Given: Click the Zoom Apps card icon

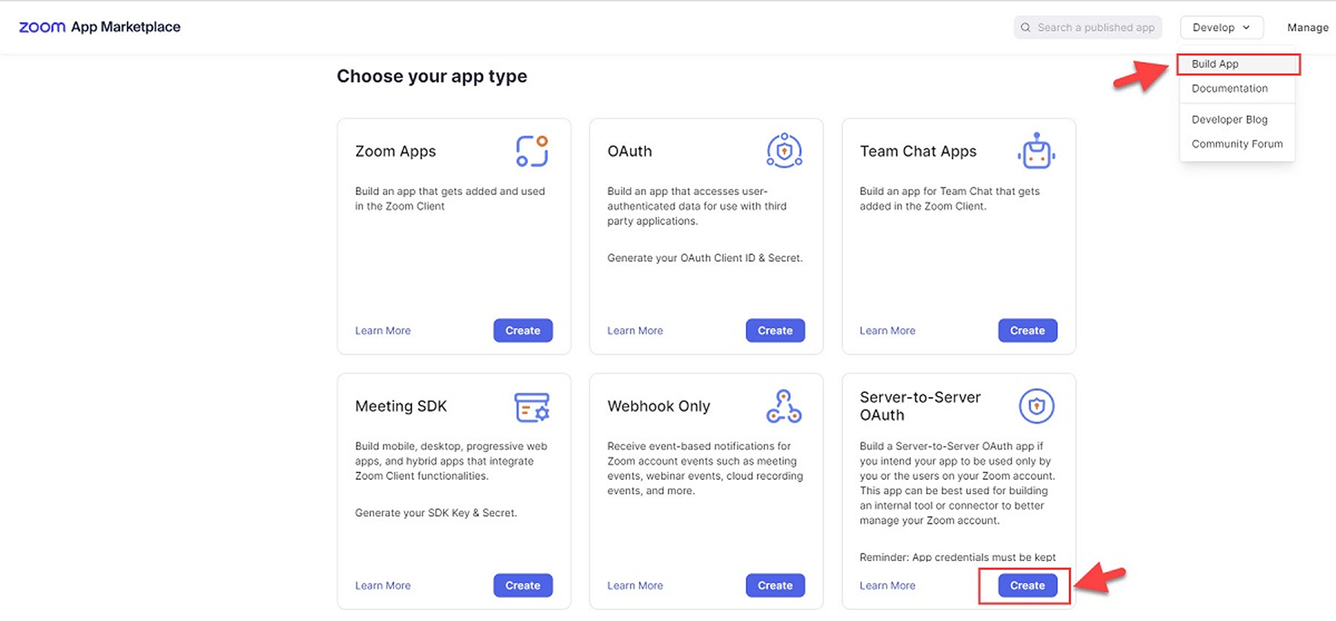Looking at the screenshot, I should tap(531, 151).
